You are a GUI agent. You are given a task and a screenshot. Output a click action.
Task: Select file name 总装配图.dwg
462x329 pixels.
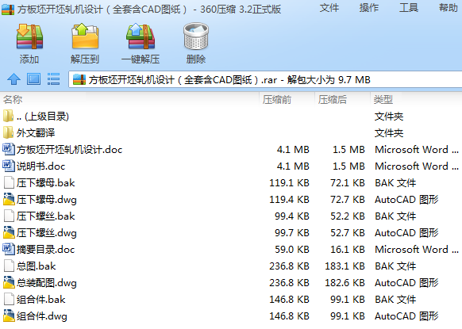pos(47,283)
